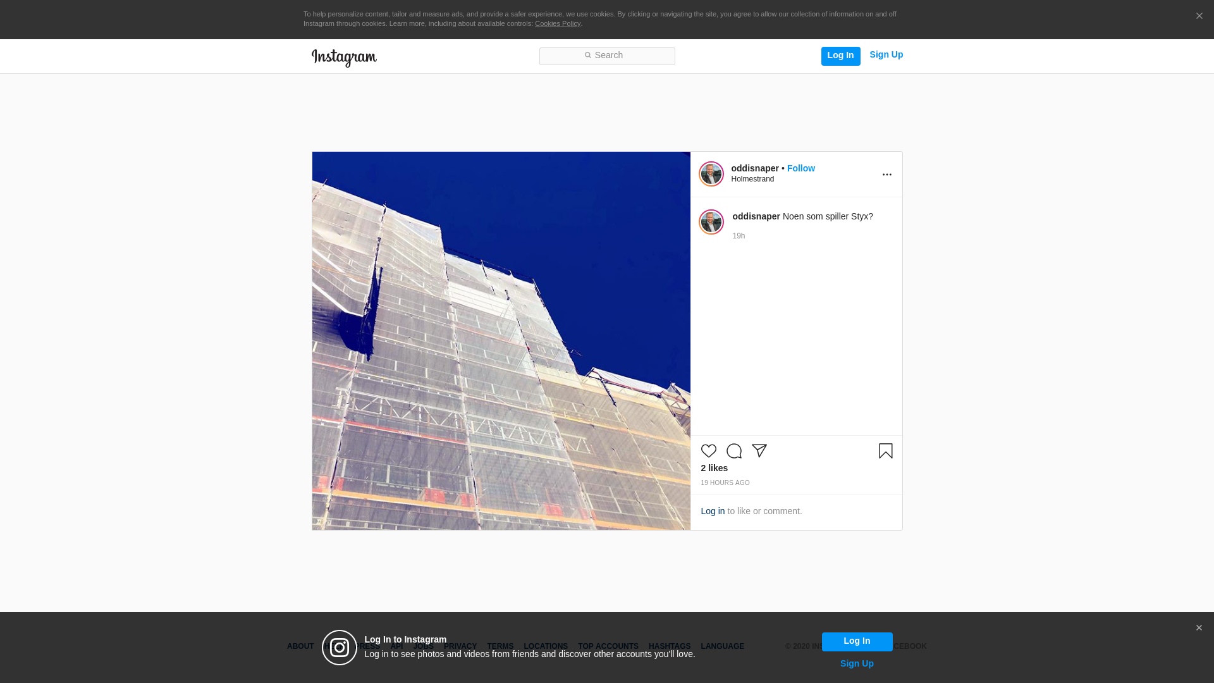The height and width of the screenshot is (683, 1214).
Task: Click the 2 likes count
Action: coord(714,469)
